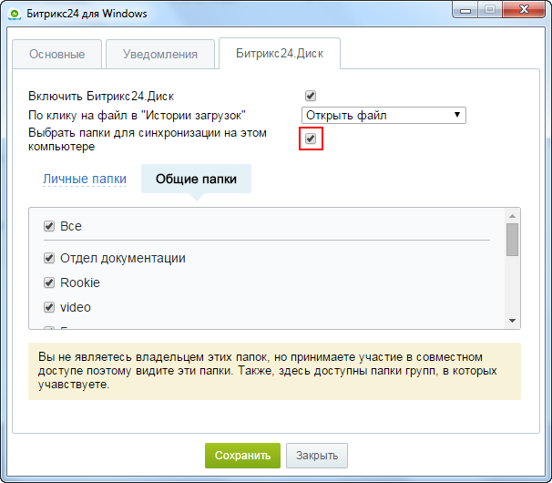The image size is (552, 483).
Task: Click the green Сохранить button
Action: pyautogui.click(x=242, y=456)
